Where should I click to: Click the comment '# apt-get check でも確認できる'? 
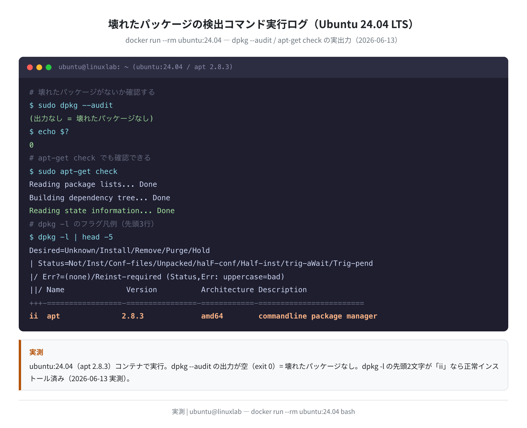90,158
